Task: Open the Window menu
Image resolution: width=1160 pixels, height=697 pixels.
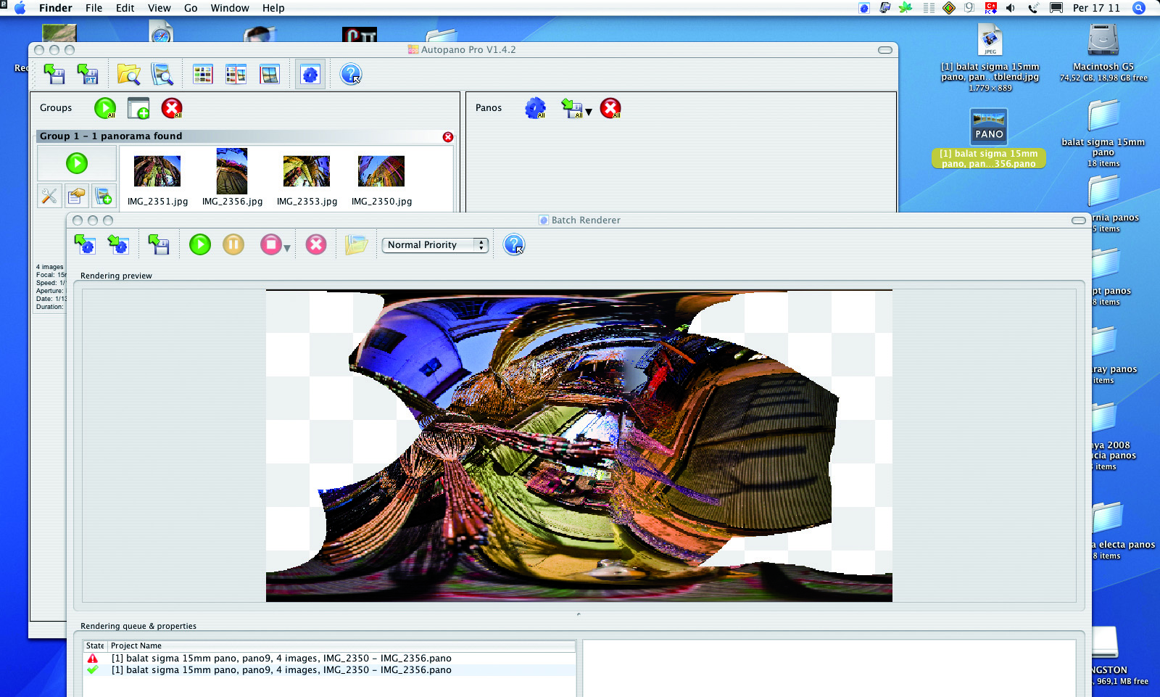Action: pyautogui.click(x=229, y=8)
